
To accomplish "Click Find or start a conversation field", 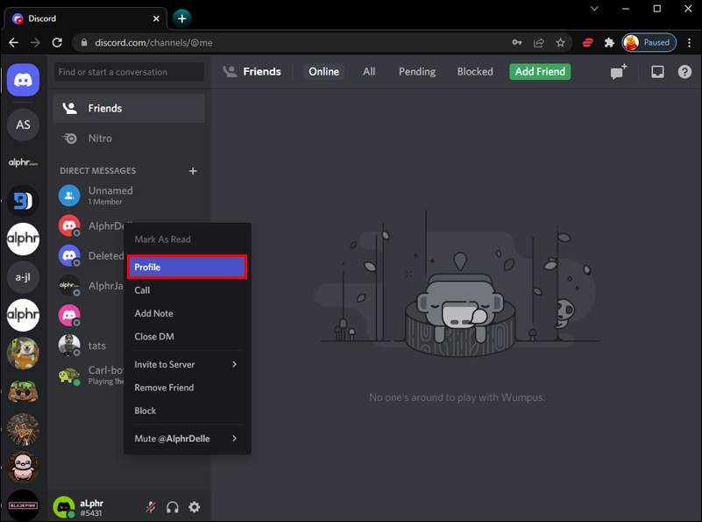I will (129, 72).
